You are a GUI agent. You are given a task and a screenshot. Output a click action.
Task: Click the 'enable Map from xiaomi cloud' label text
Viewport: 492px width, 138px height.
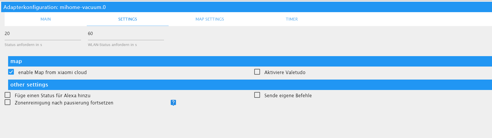(52, 72)
